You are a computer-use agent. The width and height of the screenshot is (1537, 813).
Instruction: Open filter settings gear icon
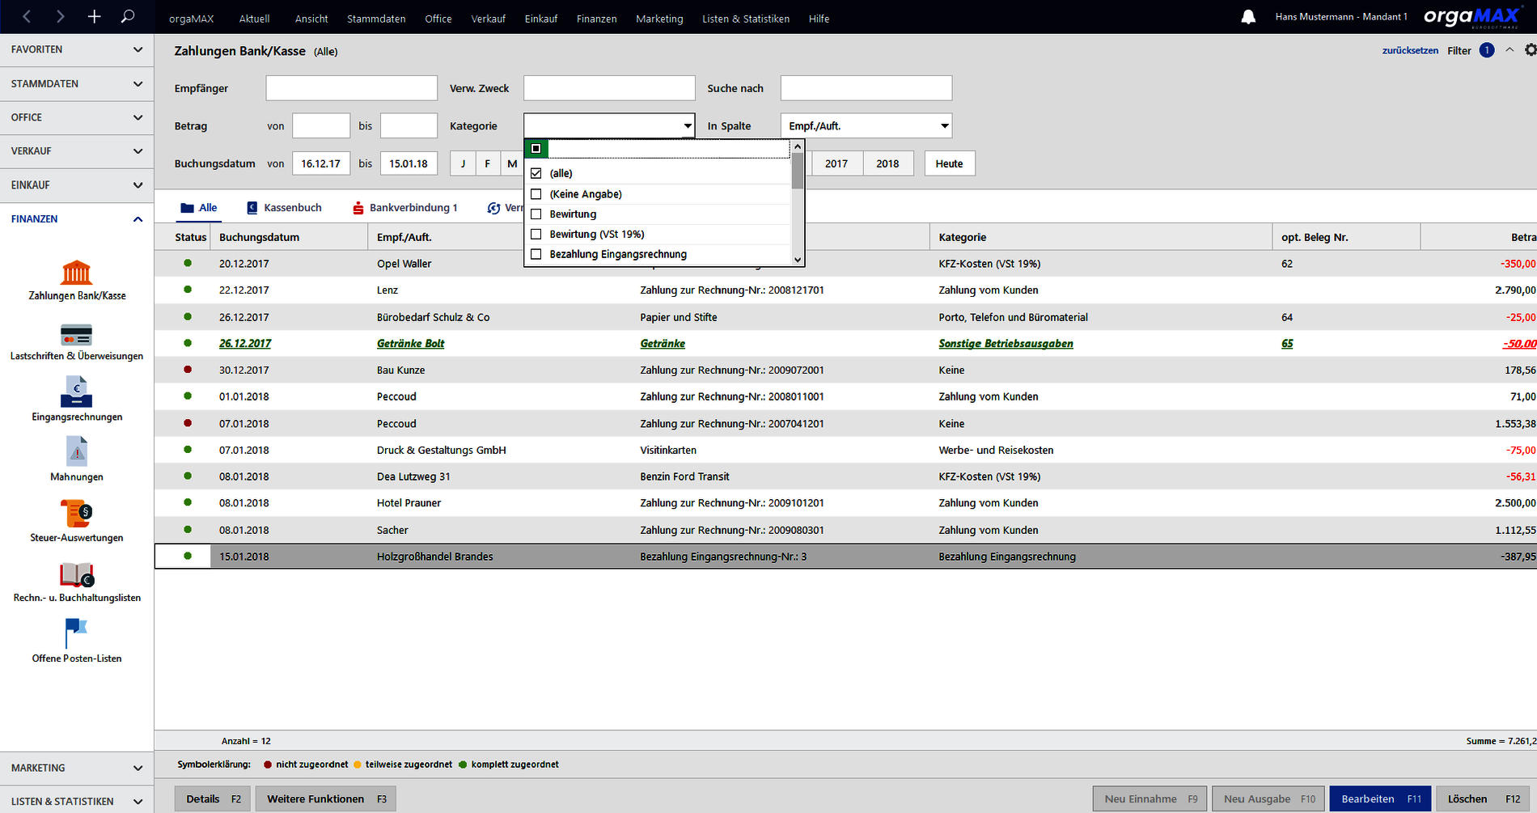(x=1530, y=50)
